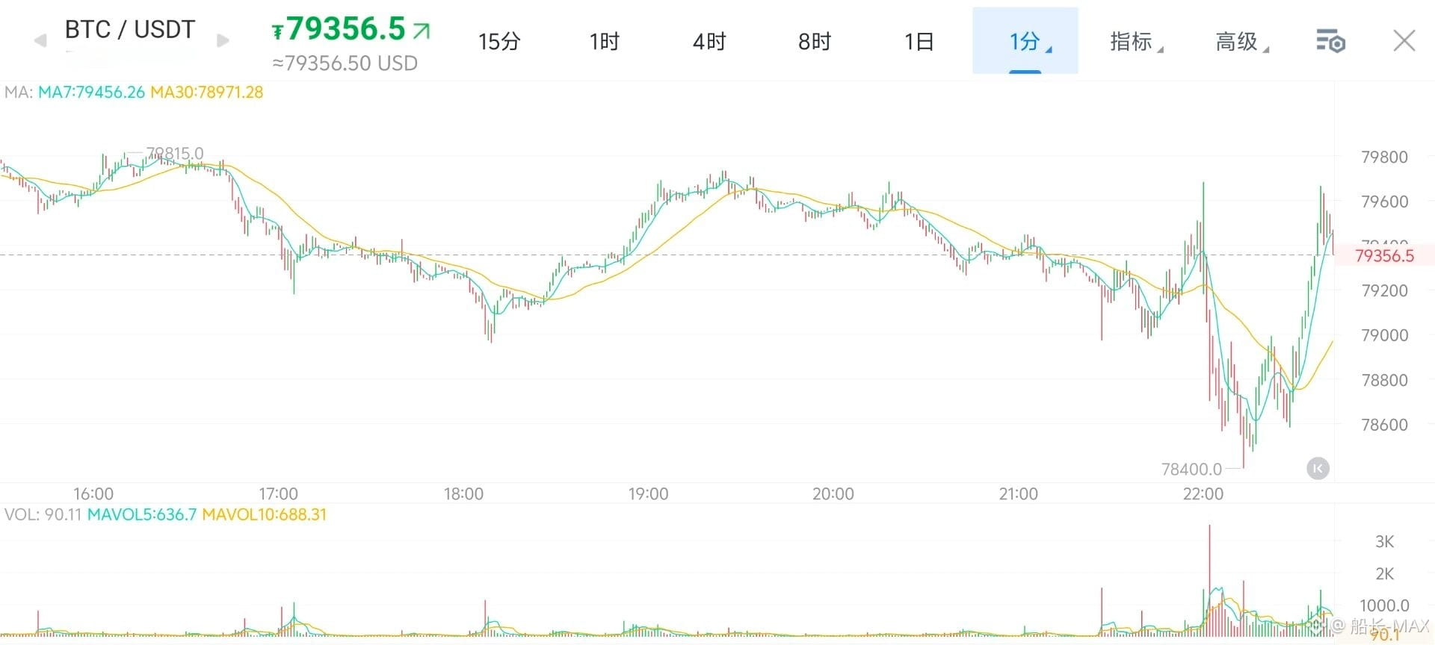The width and height of the screenshot is (1435, 645).
Task: Click the MA30:78971.28 indicator label
Action: [x=207, y=93]
